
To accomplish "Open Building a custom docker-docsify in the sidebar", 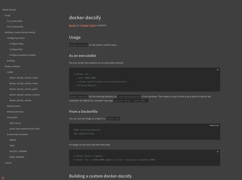I will [20, 32].
